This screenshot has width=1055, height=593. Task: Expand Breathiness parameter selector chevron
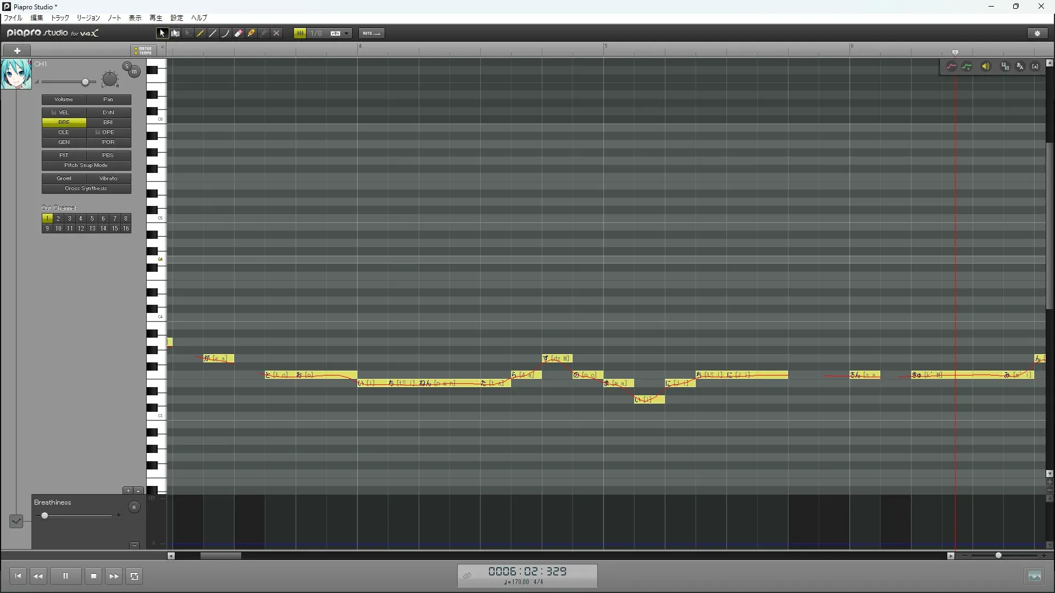pyautogui.click(x=16, y=521)
